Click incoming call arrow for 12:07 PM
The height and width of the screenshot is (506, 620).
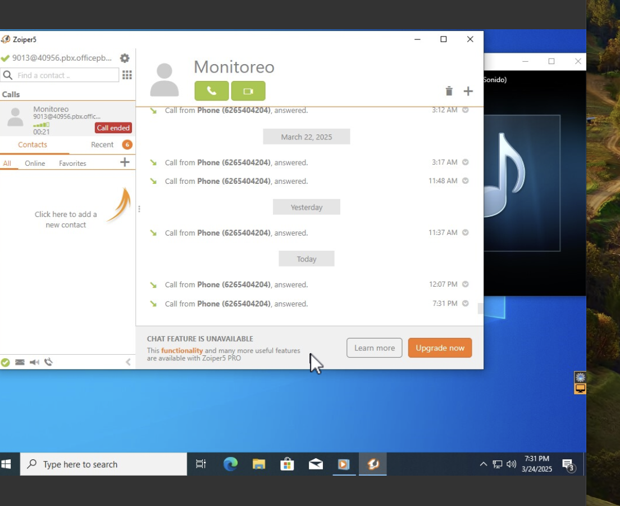click(153, 284)
